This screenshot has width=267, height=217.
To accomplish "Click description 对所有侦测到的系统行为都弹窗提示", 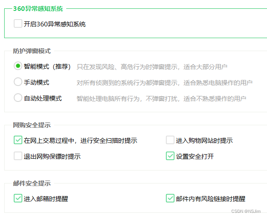I will coord(127,83).
